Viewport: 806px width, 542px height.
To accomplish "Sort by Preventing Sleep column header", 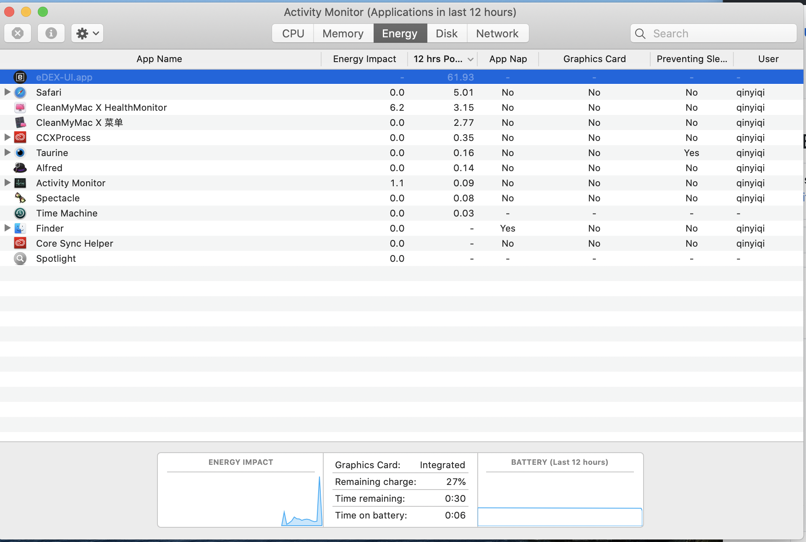I will tap(692, 59).
